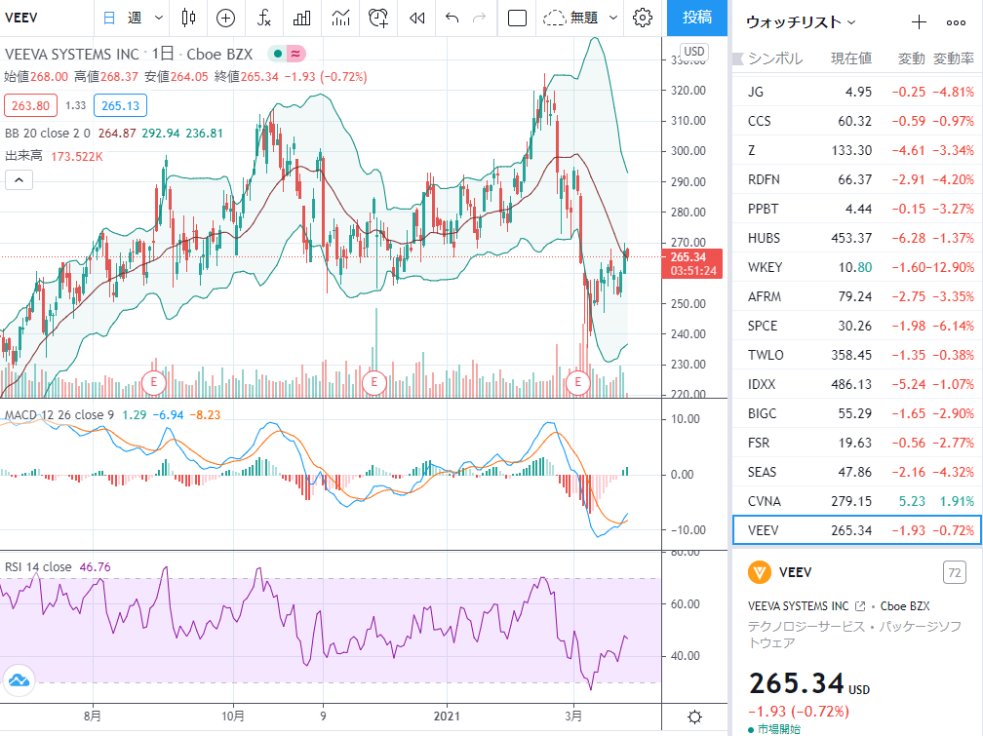Toggle USD currency label on price axis

pyautogui.click(x=694, y=52)
